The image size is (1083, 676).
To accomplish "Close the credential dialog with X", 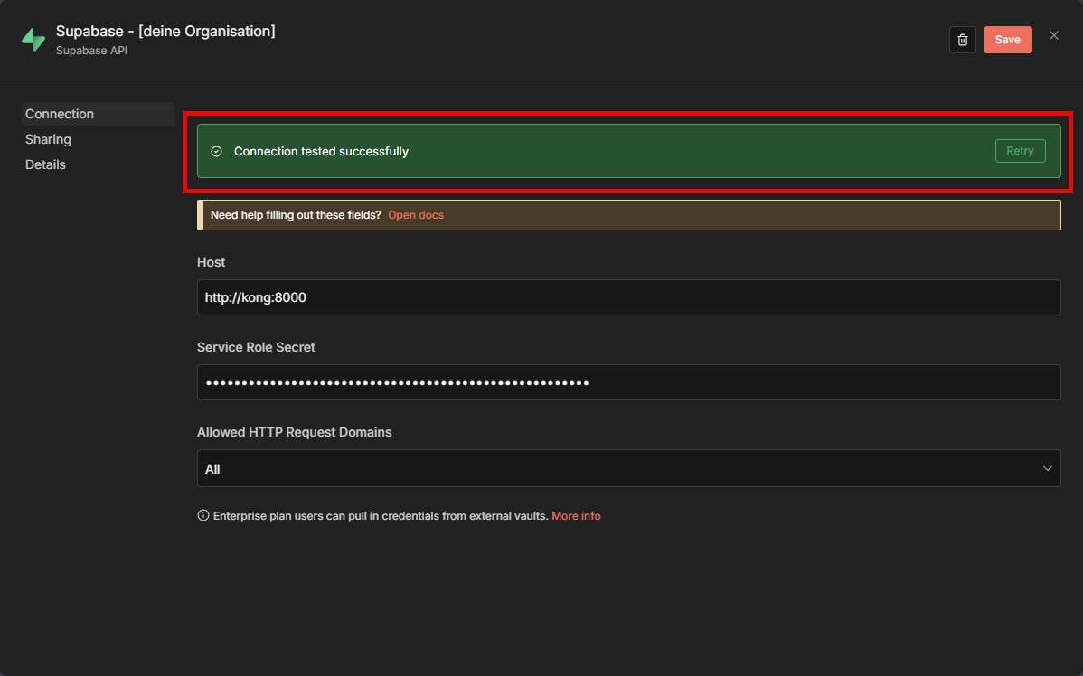I will 1053,36.
